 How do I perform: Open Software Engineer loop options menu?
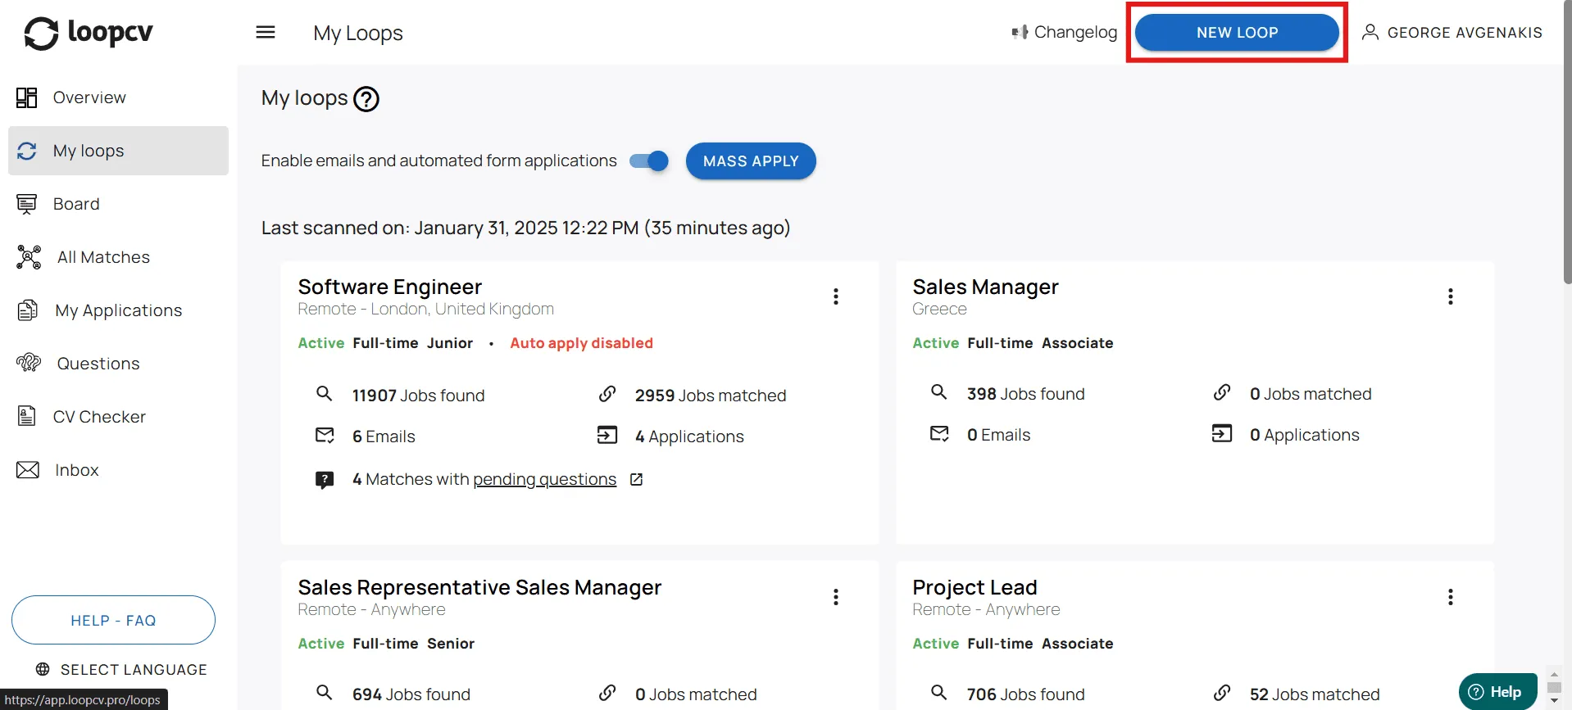click(x=836, y=296)
